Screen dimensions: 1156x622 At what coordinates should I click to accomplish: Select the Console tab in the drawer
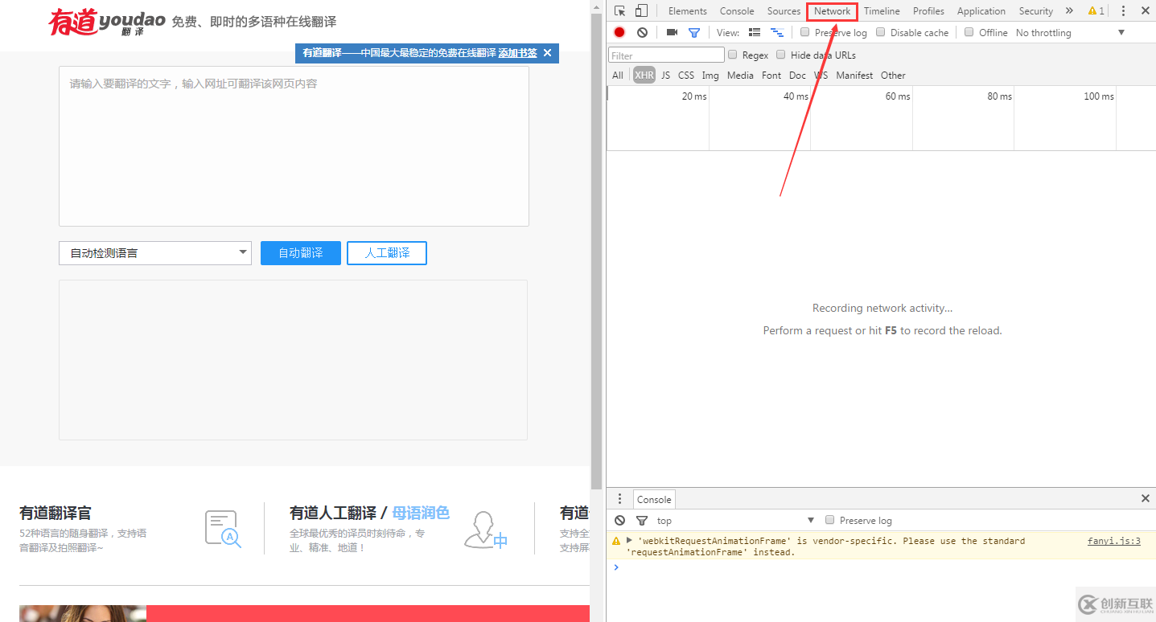click(x=654, y=499)
